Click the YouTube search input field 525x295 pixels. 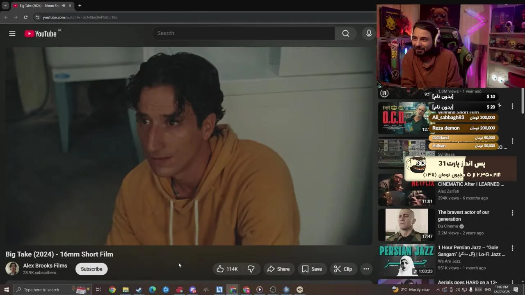tap(244, 33)
